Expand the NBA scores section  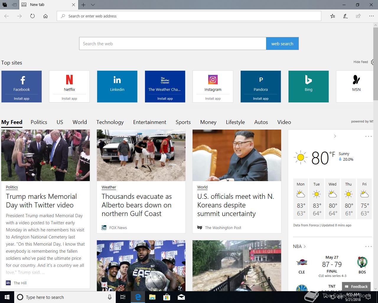pos(299,246)
